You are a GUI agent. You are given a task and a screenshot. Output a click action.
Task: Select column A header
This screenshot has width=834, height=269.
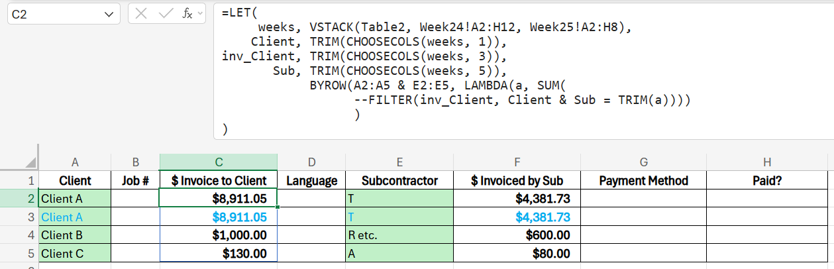pos(75,163)
